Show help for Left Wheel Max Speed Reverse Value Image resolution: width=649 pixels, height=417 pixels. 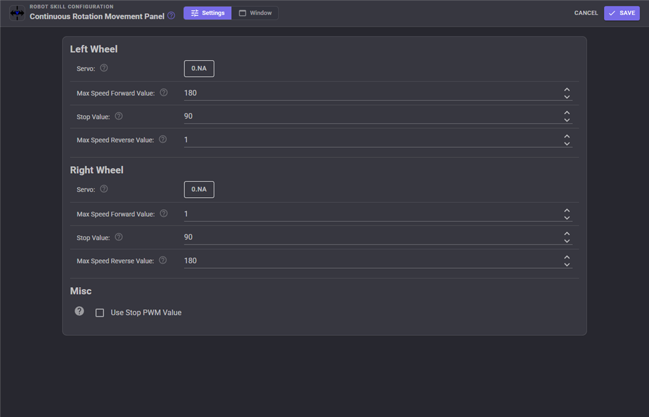pyautogui.click(x=163, y=139)
